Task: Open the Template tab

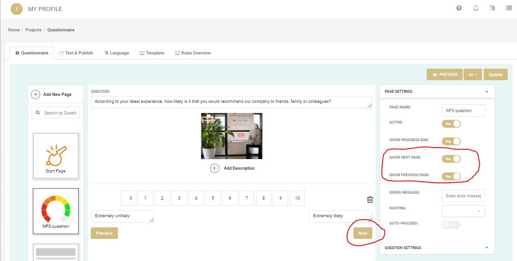Action: point(152,53)
